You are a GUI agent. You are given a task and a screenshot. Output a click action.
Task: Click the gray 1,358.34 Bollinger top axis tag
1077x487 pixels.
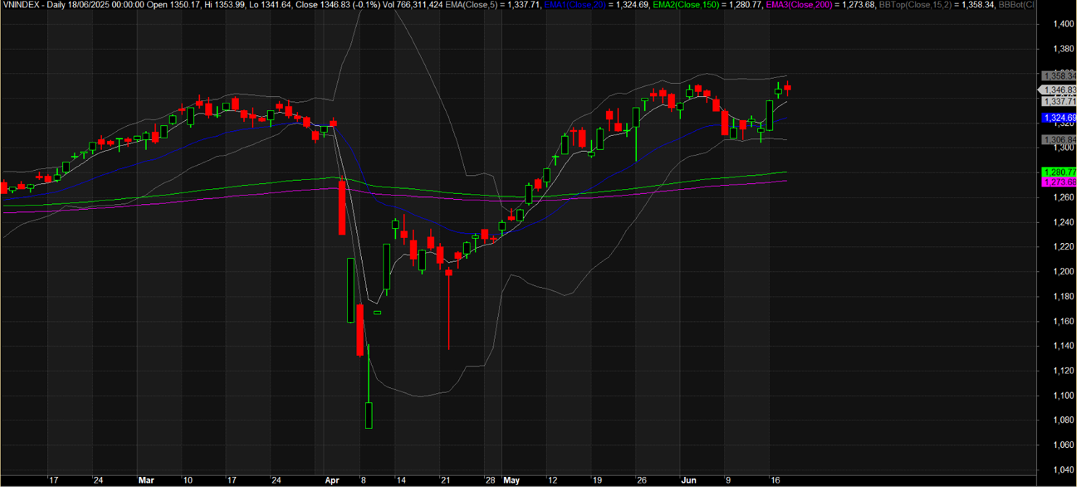tap(1059, 76)
